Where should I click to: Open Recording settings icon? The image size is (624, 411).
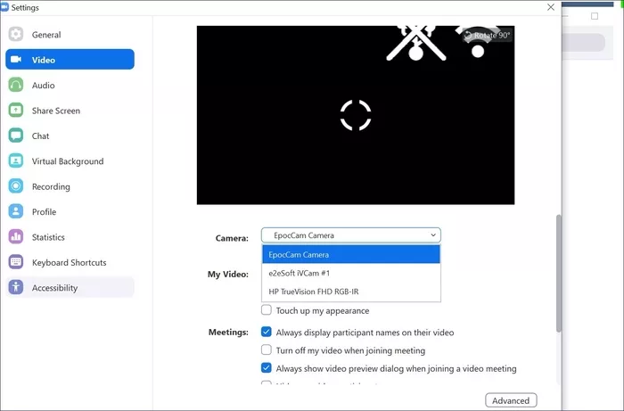(16, 187)
